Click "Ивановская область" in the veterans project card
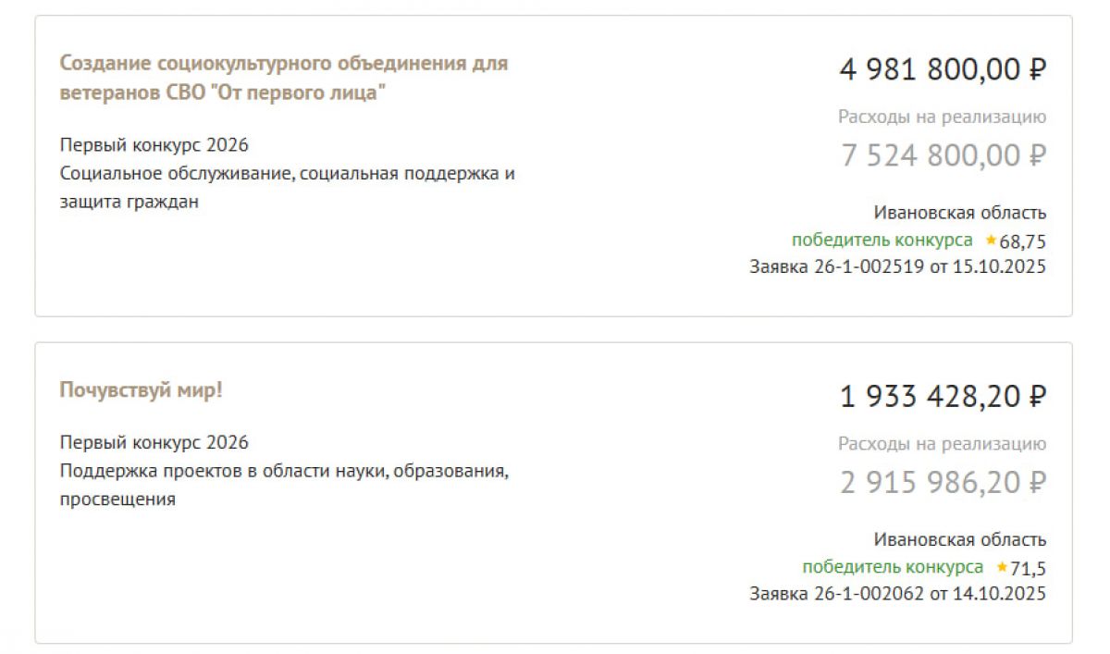This screenshot has height=654, width=1110. [960, 214]
